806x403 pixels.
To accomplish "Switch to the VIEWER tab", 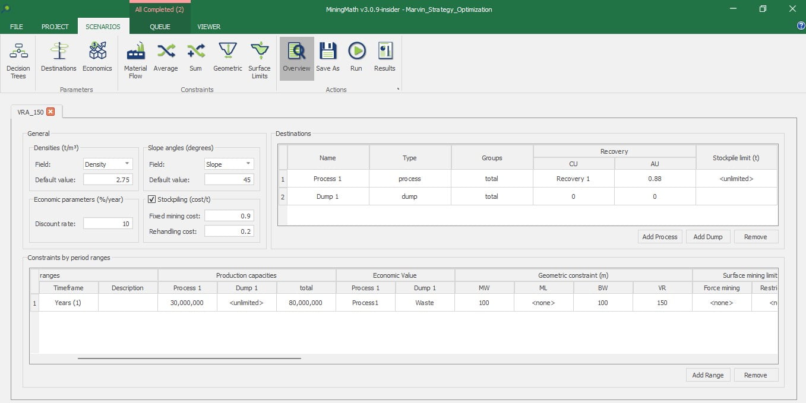I will coord(208,27).
